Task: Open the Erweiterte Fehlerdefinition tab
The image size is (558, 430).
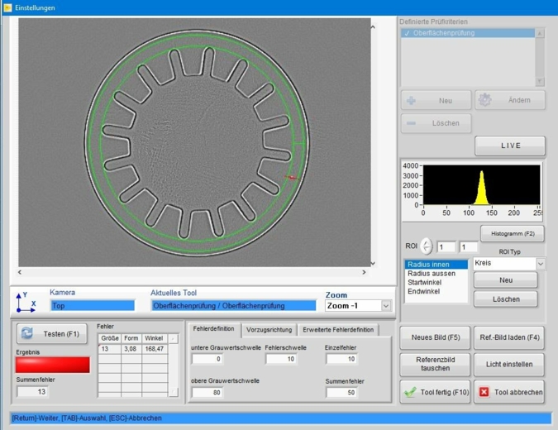Action: (337, 329)
